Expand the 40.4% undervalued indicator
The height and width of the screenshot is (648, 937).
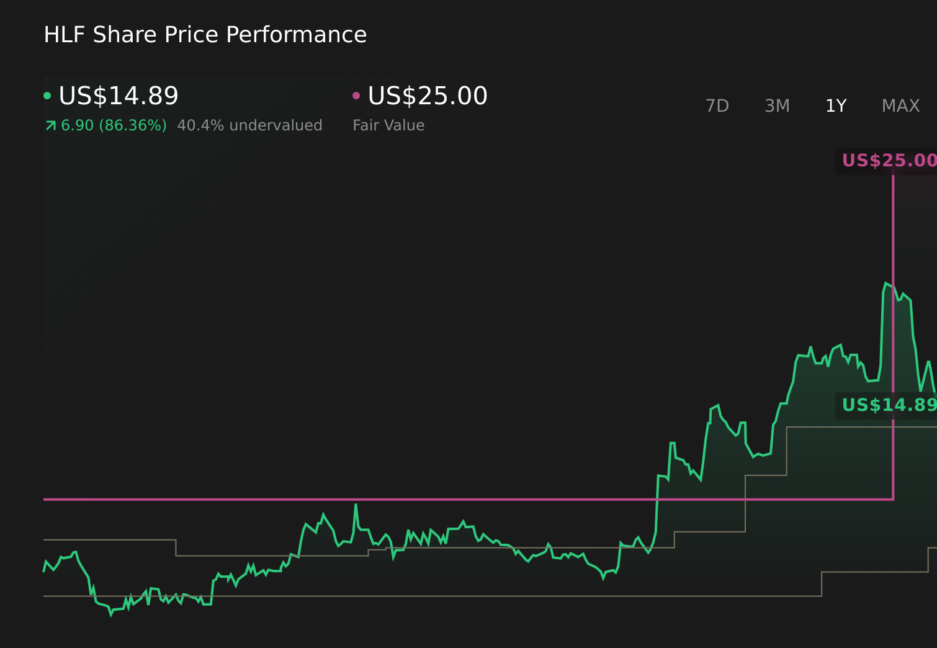pyautogui.click(x=249, y=125)
